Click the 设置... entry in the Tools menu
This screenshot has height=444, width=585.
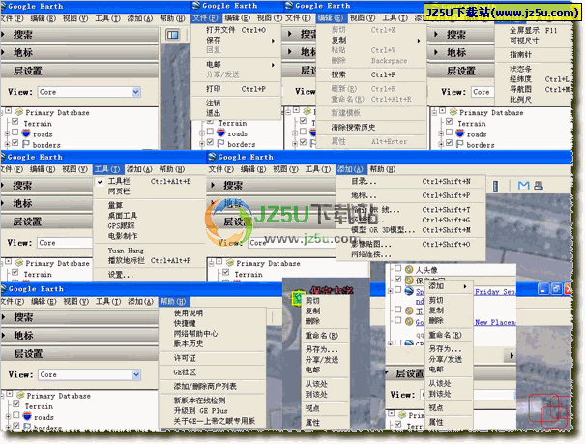click(x=121, y=275)
